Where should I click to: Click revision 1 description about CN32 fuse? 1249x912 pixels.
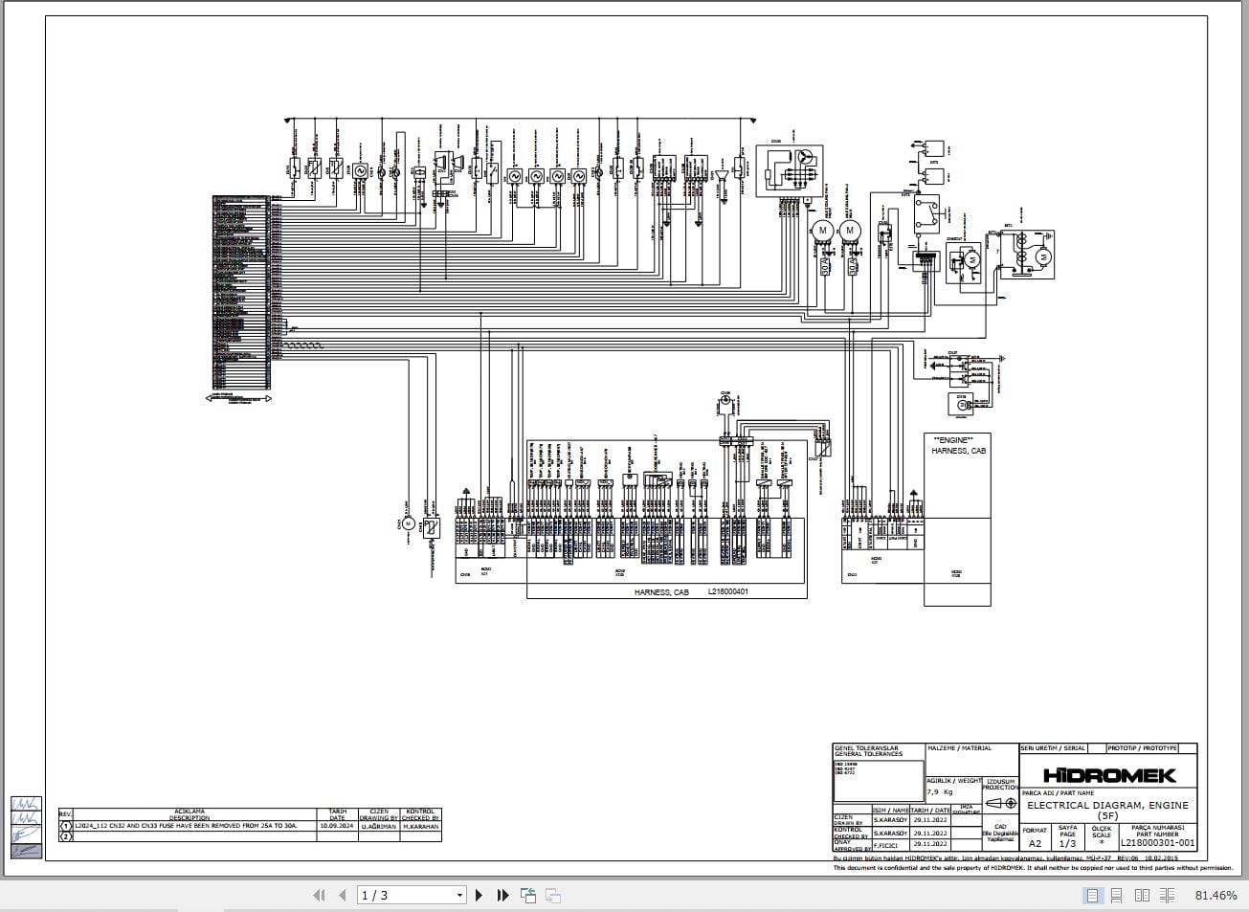coord(186,825)
